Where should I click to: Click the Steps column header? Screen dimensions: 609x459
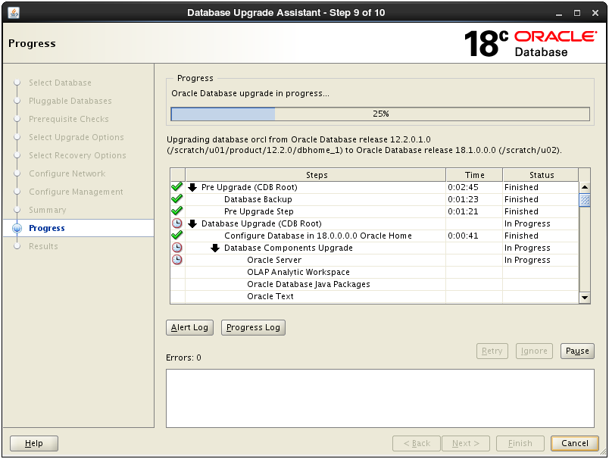tap(316, 175)
